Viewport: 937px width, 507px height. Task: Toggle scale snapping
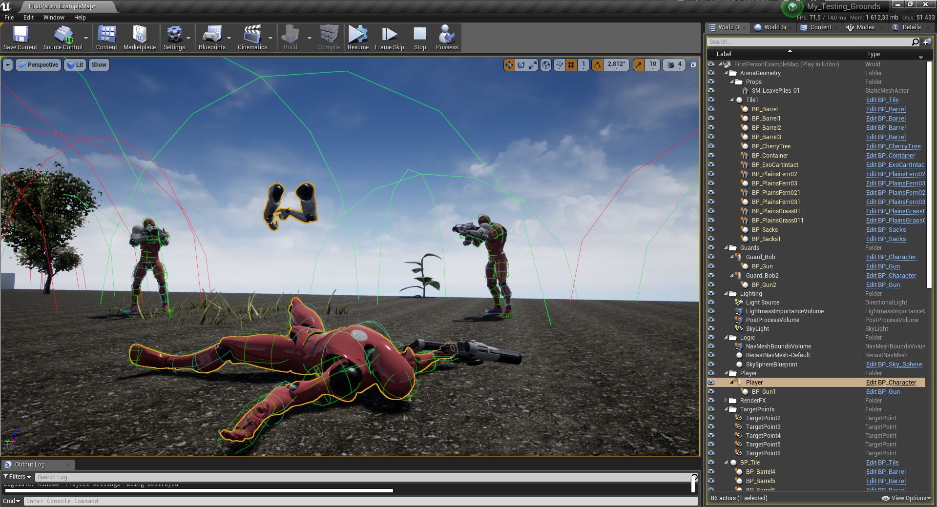639,65
